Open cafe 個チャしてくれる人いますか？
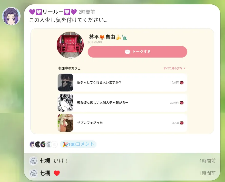The image size is (225, 182). click(x=122, y=83)
